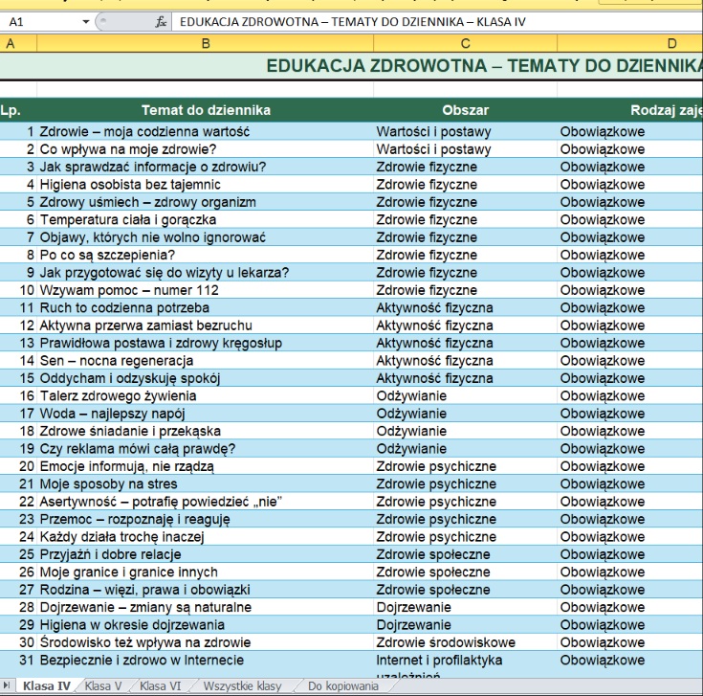
Task: Select cell 'Dojrzewanie – zmiany są naturalne'
Action: click(206, 607)
